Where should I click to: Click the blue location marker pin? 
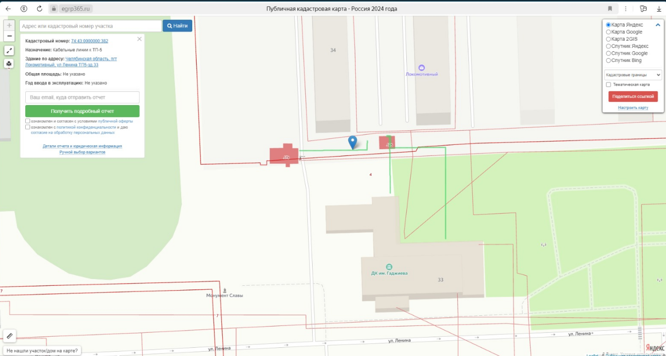(x=353, y=142)
